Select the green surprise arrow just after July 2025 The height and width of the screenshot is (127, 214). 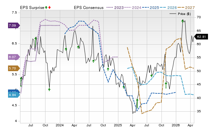coord(151,76)
